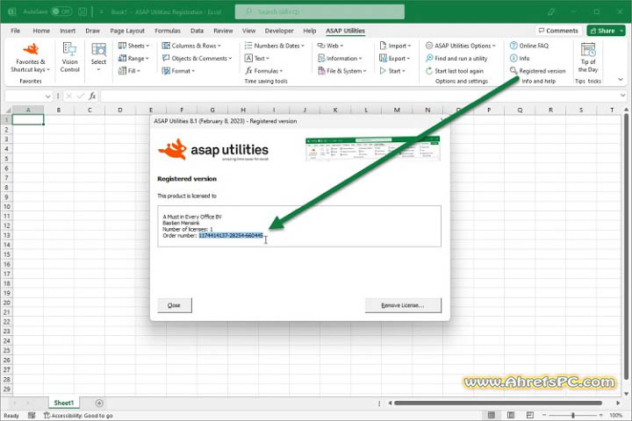
Task: Open the Format menu
Action: [178, 71]
